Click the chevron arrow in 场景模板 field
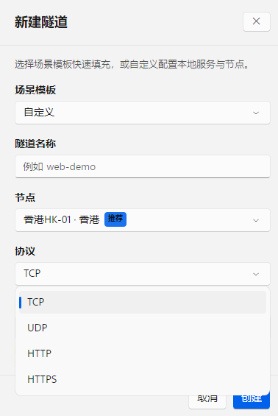The height and width of the screenshot is (416, 278). click(x=256, y=113)
